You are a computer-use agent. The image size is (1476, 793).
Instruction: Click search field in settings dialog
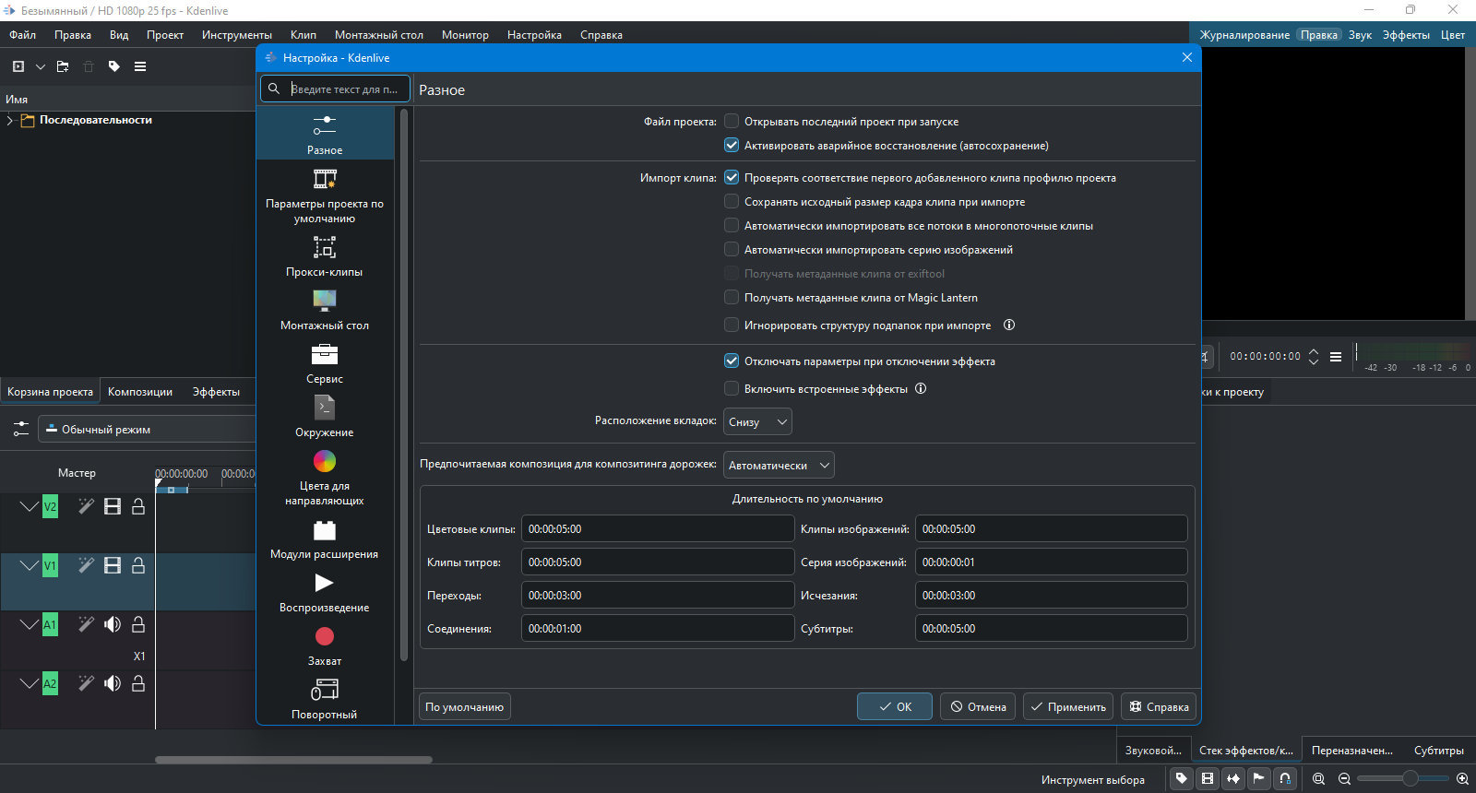tap(336, 89)
